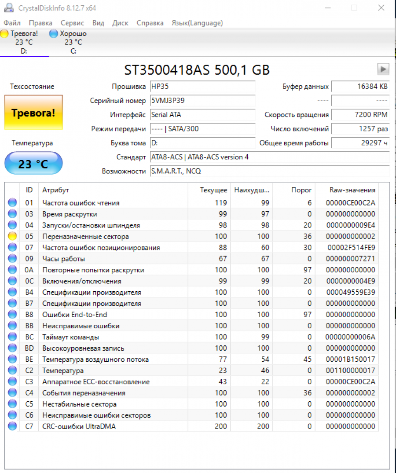Open the Справка menu
Screen dimensions: 396x473
tap(150, 23)
